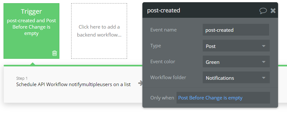Open the Post value in Type combo box
Image resolution: width=287 pixels, height=122 pixels.
(236, 46)
